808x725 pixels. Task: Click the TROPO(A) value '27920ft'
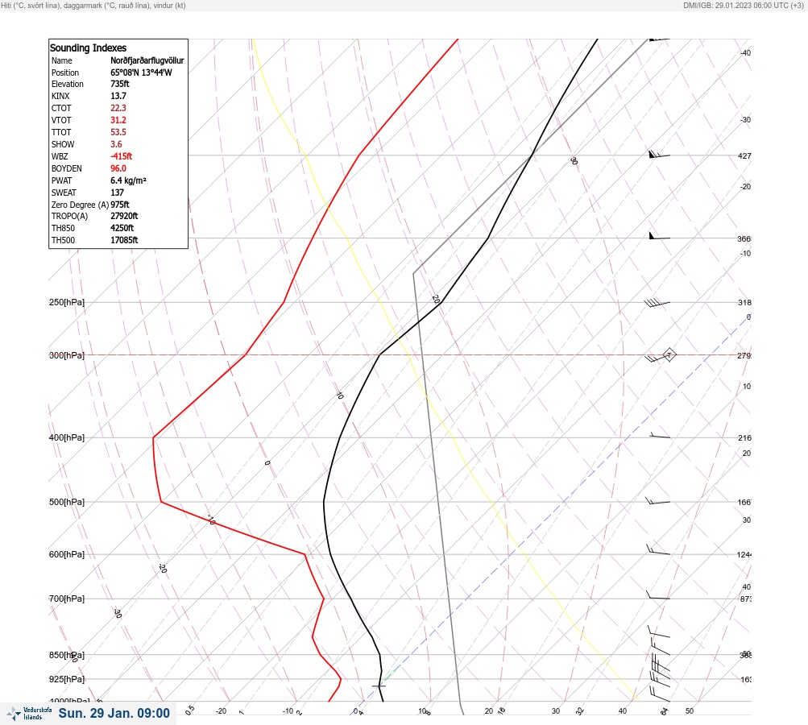(124, 216)
